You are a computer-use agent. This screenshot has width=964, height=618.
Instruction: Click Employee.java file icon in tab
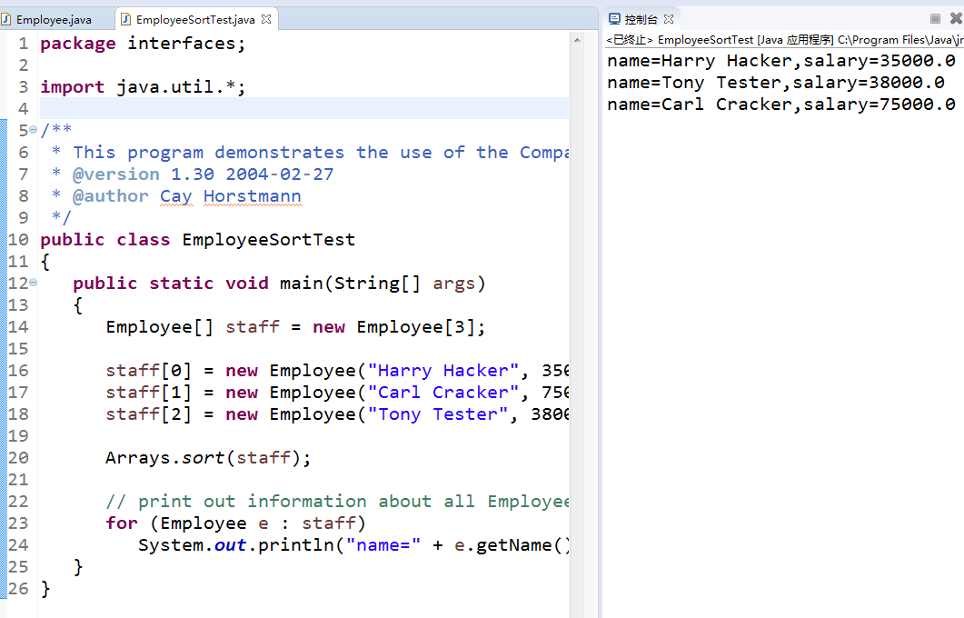click(x=6, y=19)
